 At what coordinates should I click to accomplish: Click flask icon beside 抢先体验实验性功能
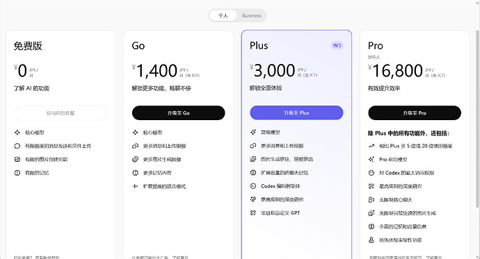(371, 240)
